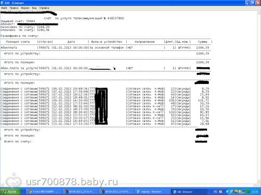Open the 05-06-2013 archive taskbar item
Viewport: 261px width, 195px height.
[x=80, y=192]
